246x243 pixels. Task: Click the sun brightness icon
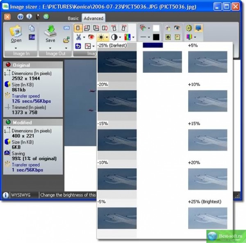101,37
